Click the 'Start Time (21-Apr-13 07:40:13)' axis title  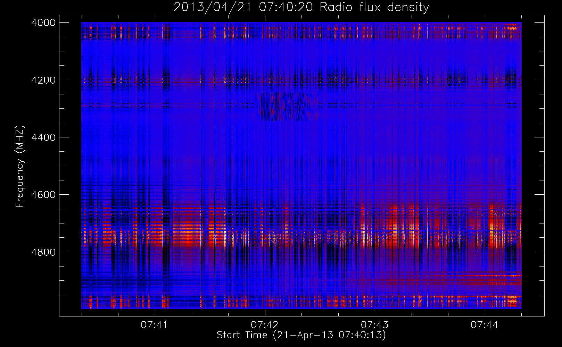301,335
